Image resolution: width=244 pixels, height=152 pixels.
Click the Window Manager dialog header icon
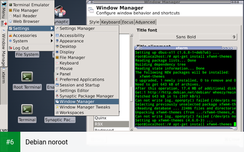91,10
